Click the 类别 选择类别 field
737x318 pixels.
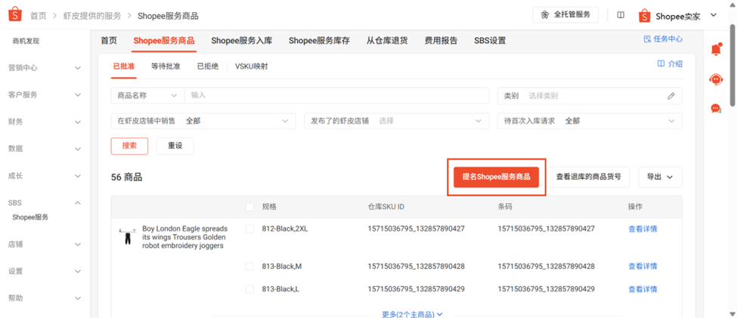click(x=590, y=95)
